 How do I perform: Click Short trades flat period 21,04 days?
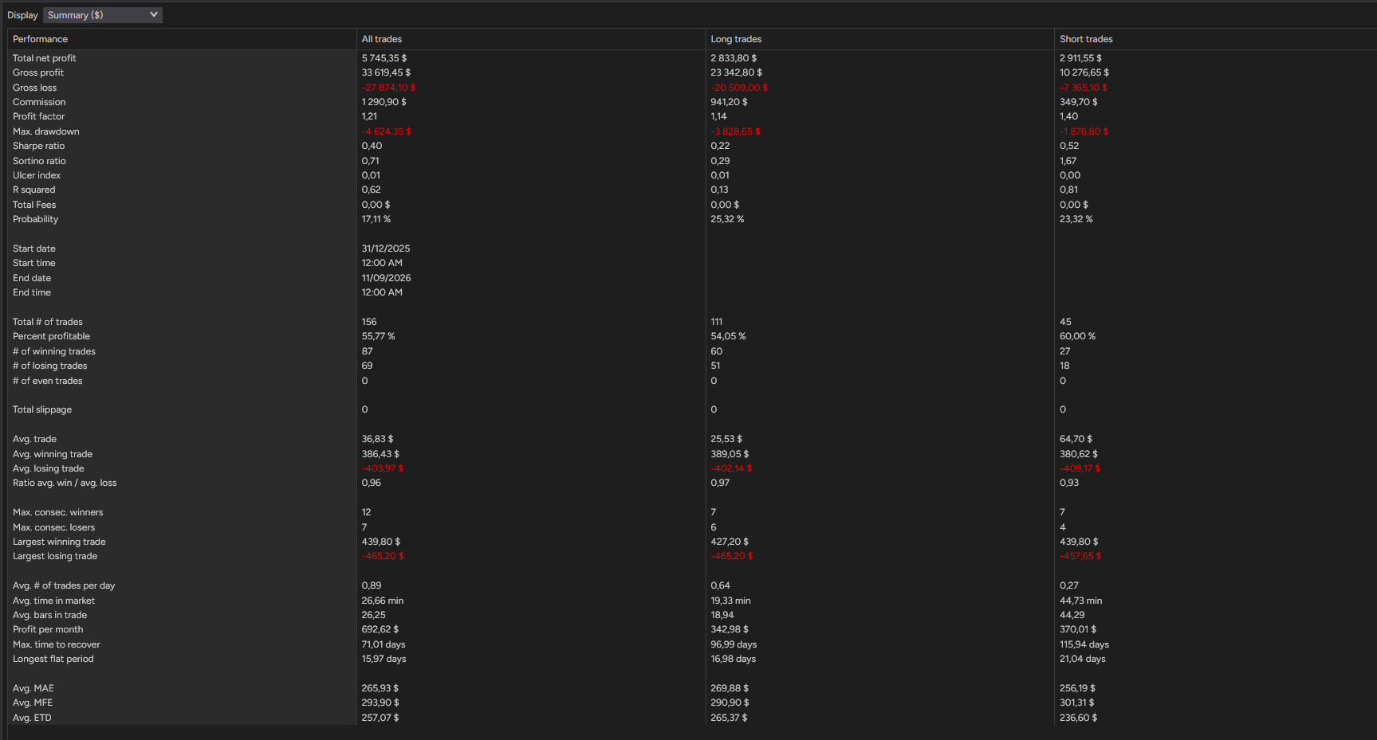coord(1083,659)
